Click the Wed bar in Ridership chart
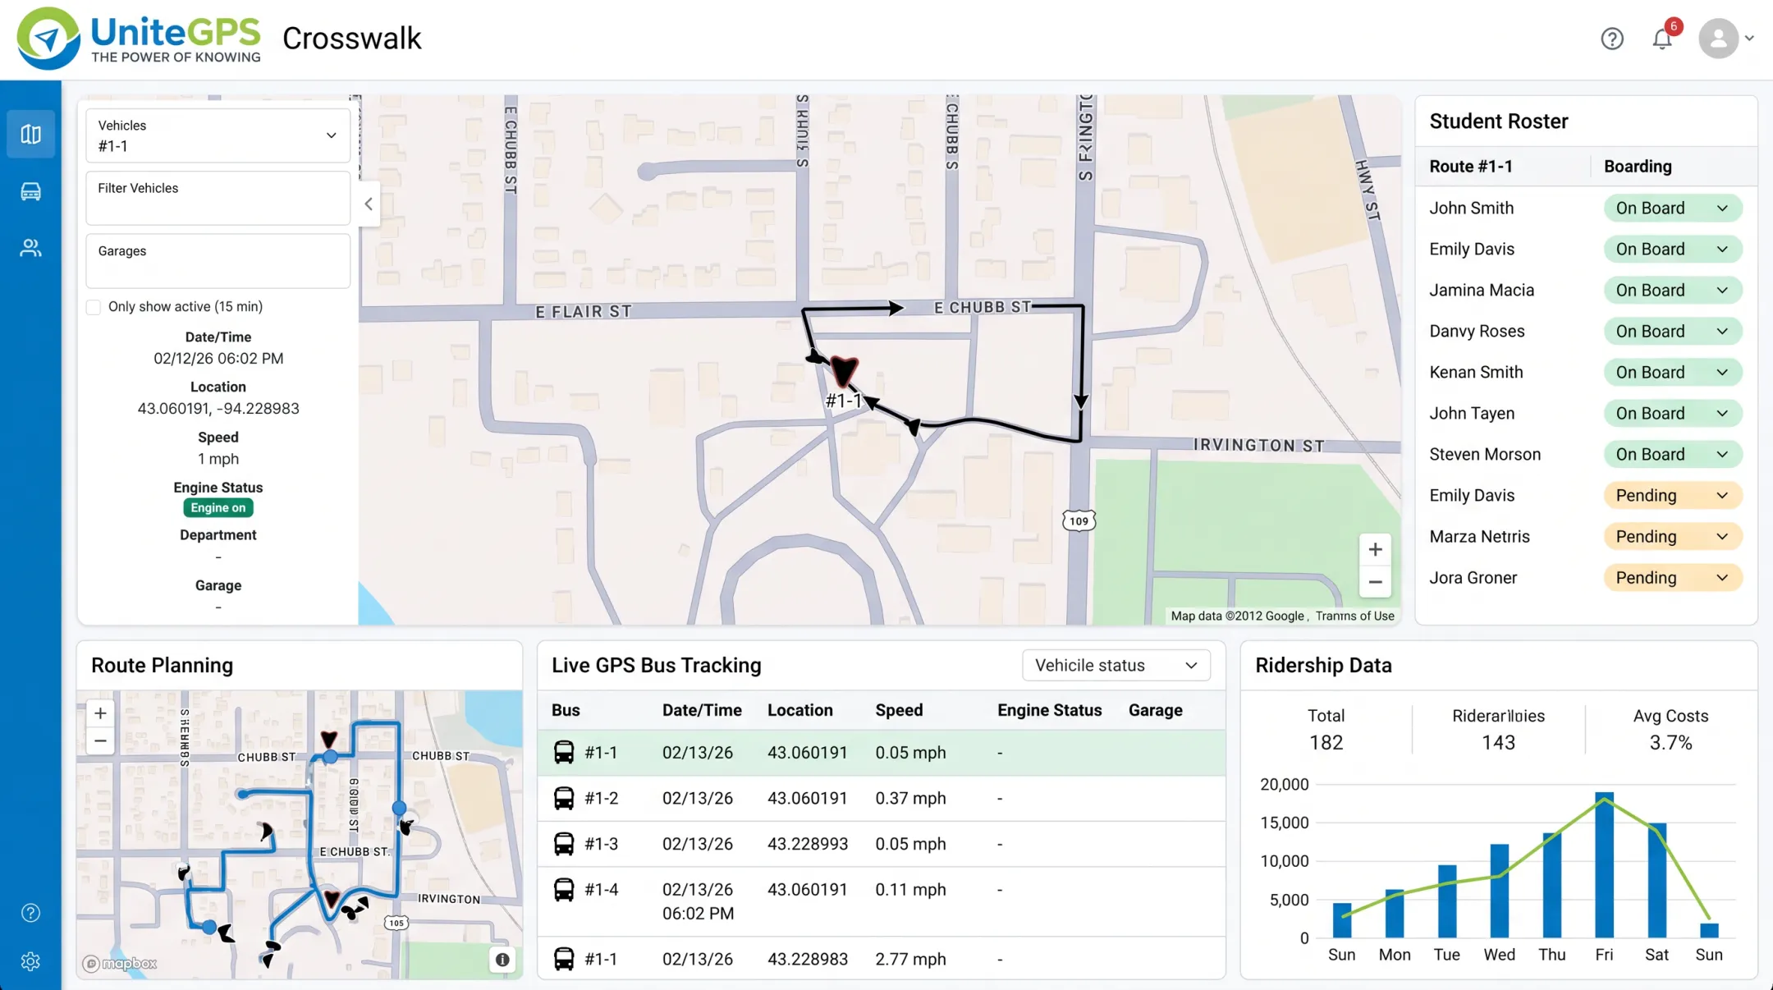Image resolution: width=1773 pixels, height=990 pixels. pyautogui.click(x=1499, y=891)
